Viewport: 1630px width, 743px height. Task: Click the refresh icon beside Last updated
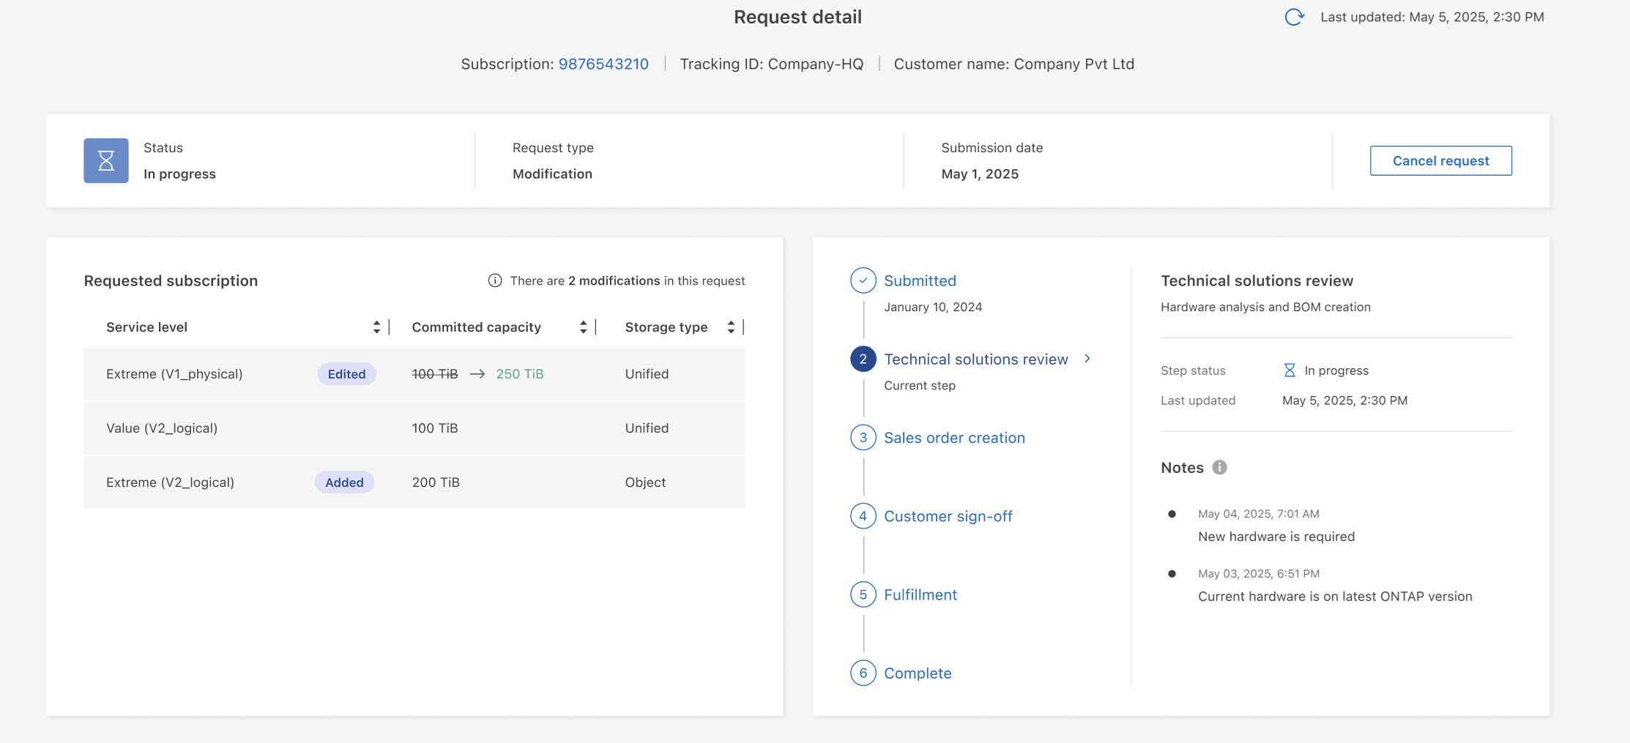1294,17
